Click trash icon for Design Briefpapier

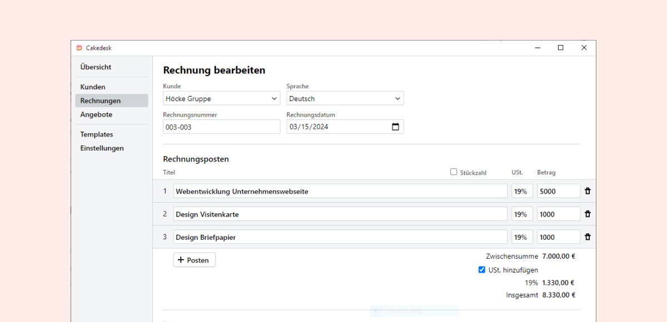pos(588,237)
